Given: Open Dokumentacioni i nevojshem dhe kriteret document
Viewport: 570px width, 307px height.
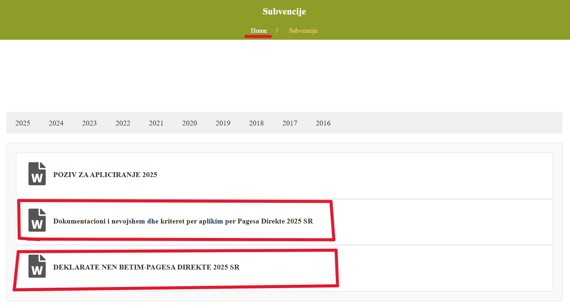Looking at the screenshot, I should pyautogui.click(x=183, y=221).
